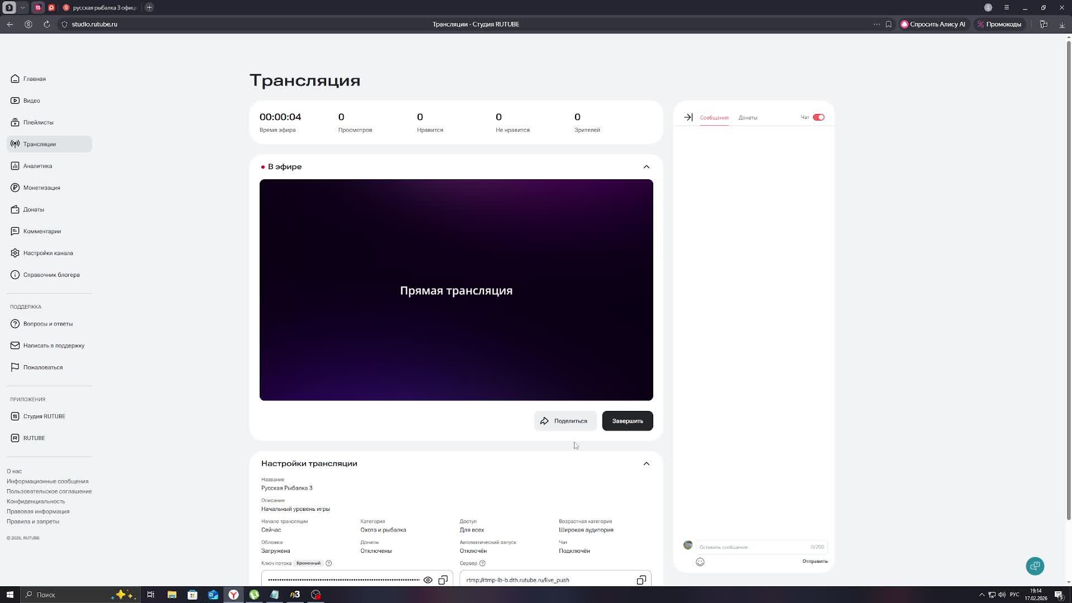Copy the RTMP server URL
1072x603 pixels.
pyautogui.click(x=641, y=580)
